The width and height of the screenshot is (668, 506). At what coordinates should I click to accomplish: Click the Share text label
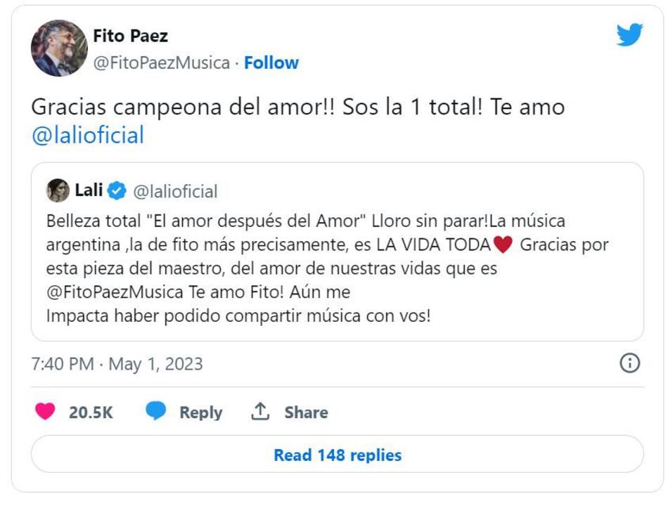pos(306,413)
